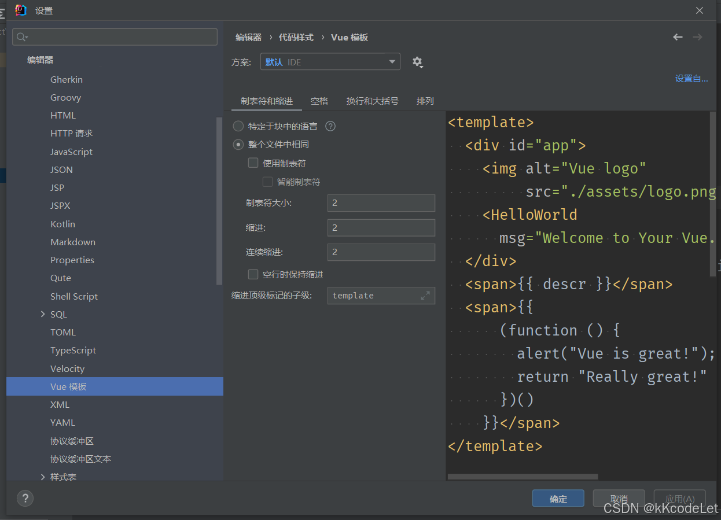Go forward with the right arrow

(697, 37)
